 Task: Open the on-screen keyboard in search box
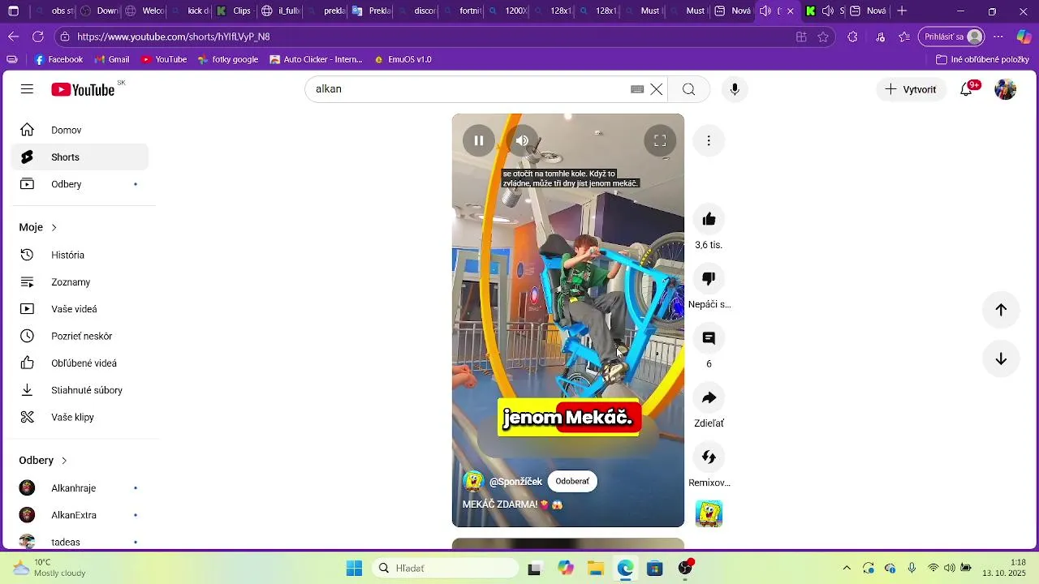637,89
